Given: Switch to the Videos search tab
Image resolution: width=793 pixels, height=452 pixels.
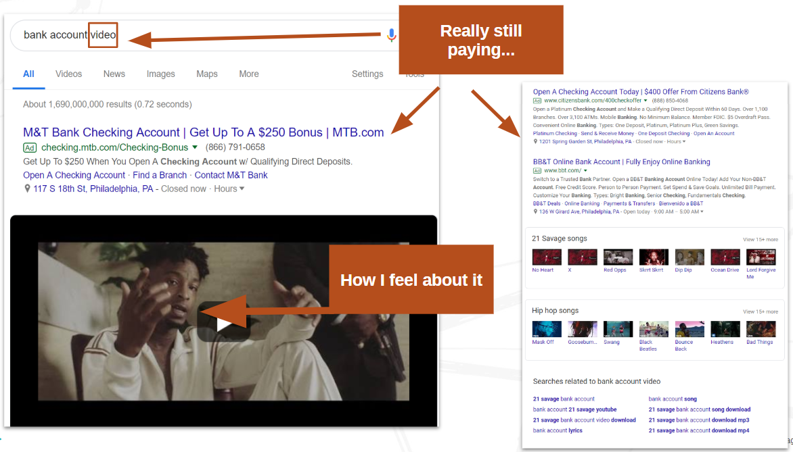Looking at the screenshot, I should (68, 74).
